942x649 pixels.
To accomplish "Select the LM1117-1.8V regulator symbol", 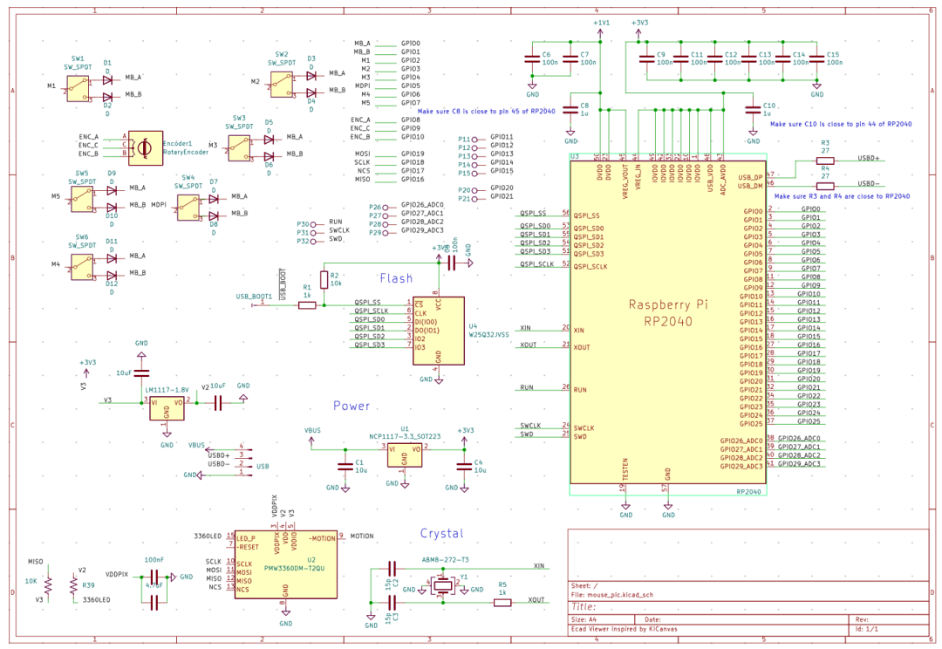I will (166, 405).
